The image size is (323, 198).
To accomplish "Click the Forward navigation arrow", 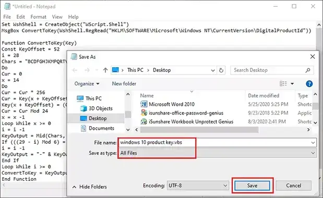I will tap(87, 70).
